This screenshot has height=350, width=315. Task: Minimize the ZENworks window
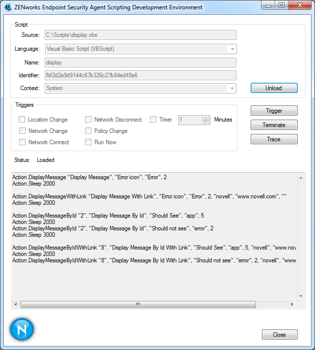click(268, 5)
